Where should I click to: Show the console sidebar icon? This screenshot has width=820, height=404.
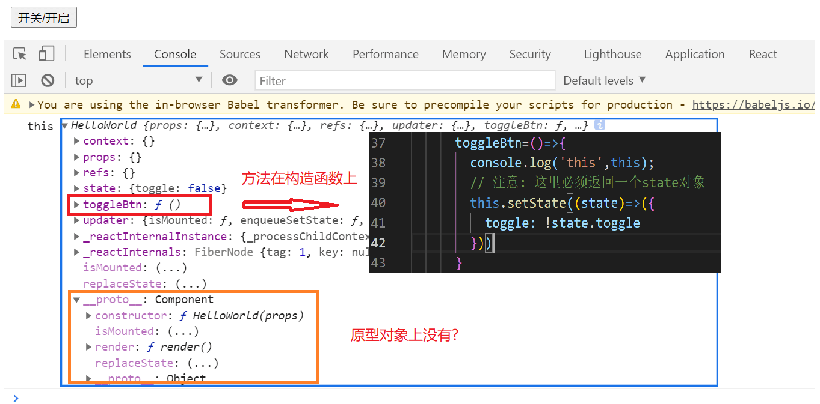click(19, 80)
